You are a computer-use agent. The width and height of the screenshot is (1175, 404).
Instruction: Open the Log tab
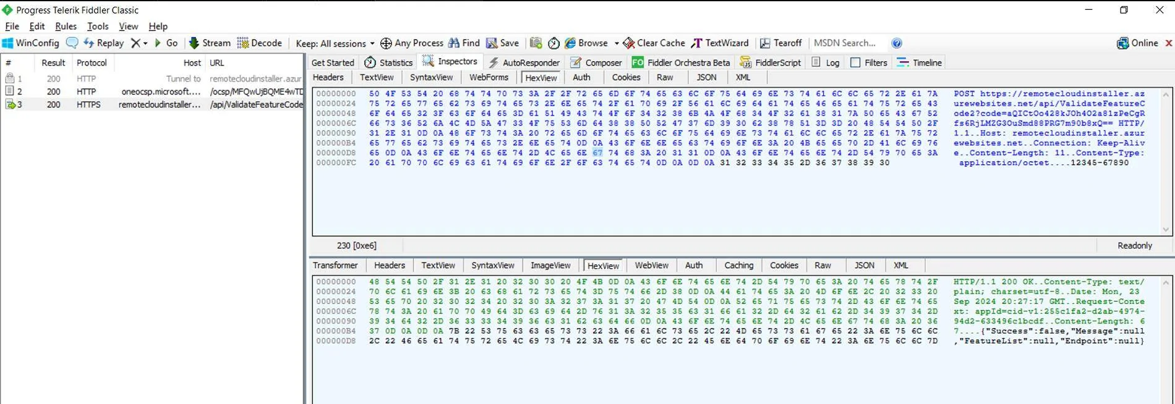click(x=826, y=62)
